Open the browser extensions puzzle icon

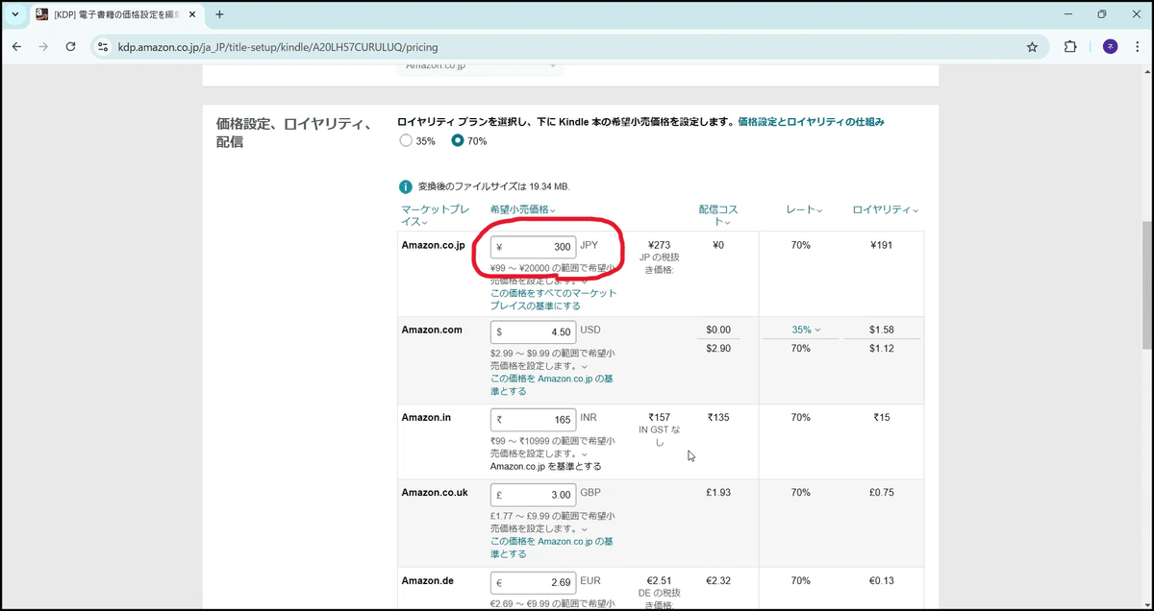tap(1070, 46)
